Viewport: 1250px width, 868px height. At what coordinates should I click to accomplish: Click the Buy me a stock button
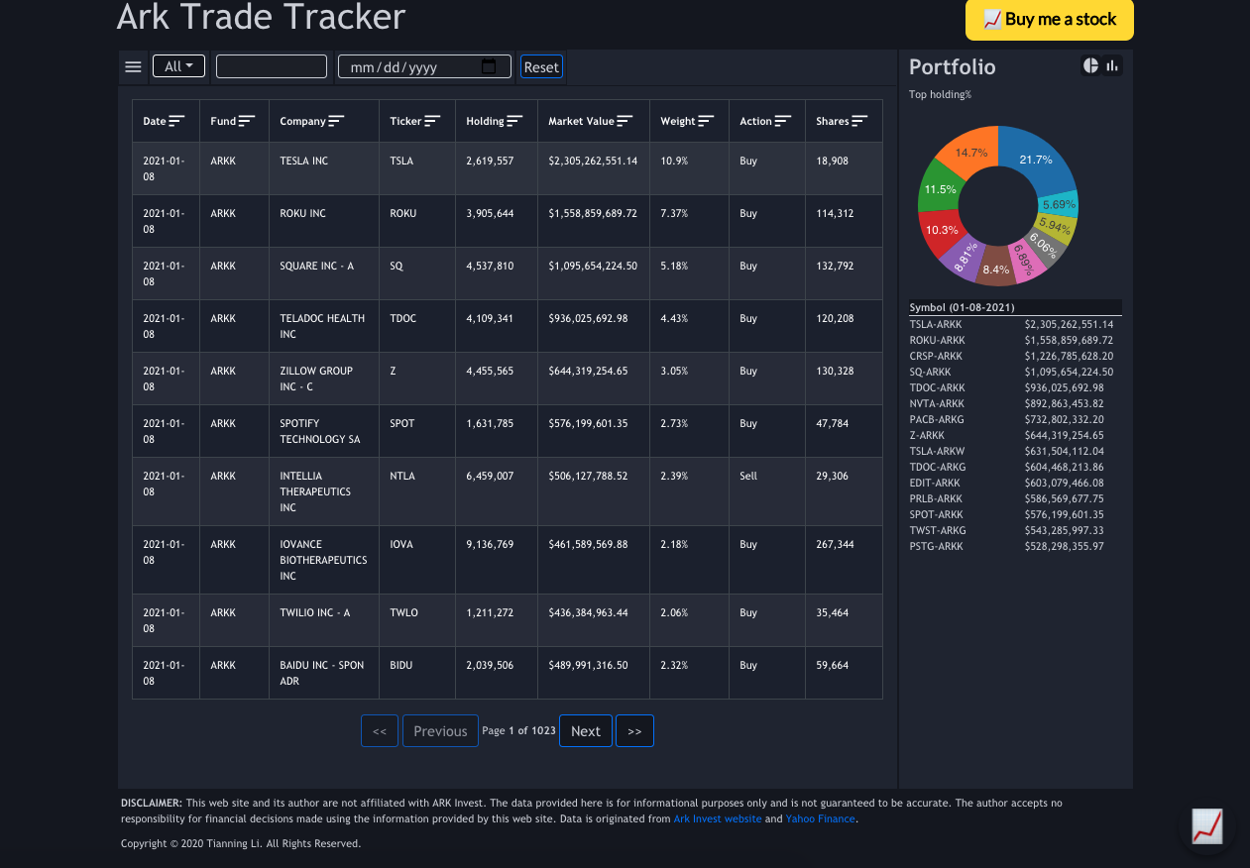point(1050,19)
